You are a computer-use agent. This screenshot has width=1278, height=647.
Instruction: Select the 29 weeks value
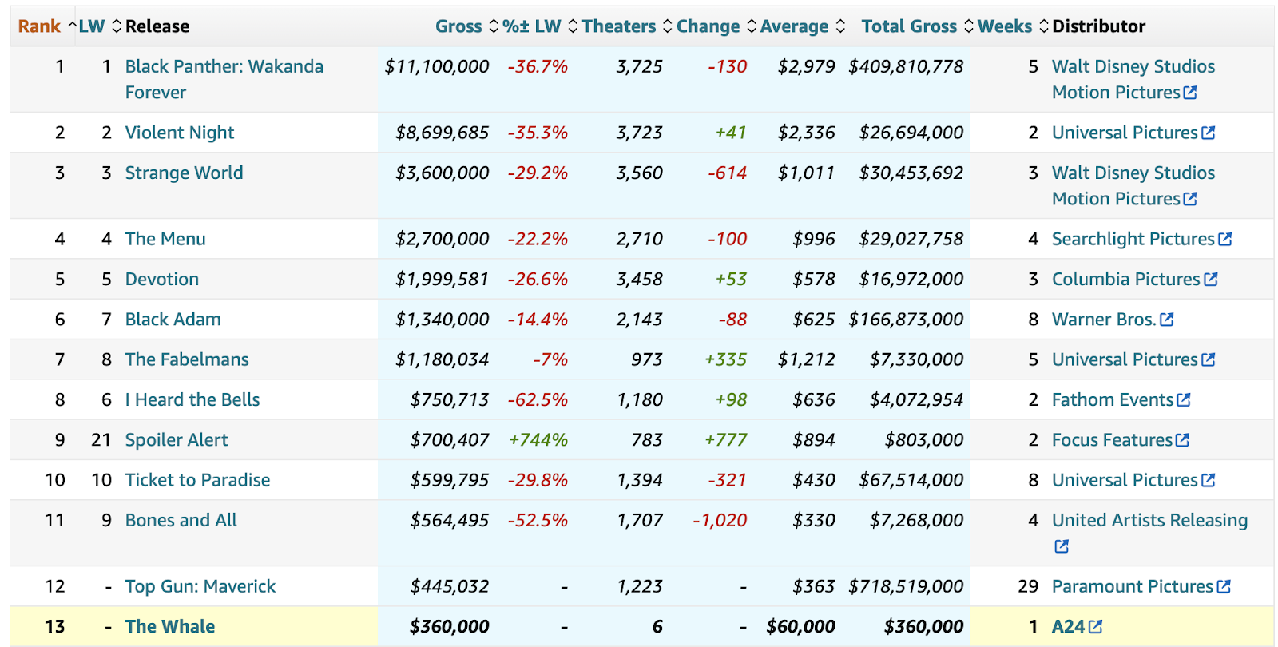1028,586
